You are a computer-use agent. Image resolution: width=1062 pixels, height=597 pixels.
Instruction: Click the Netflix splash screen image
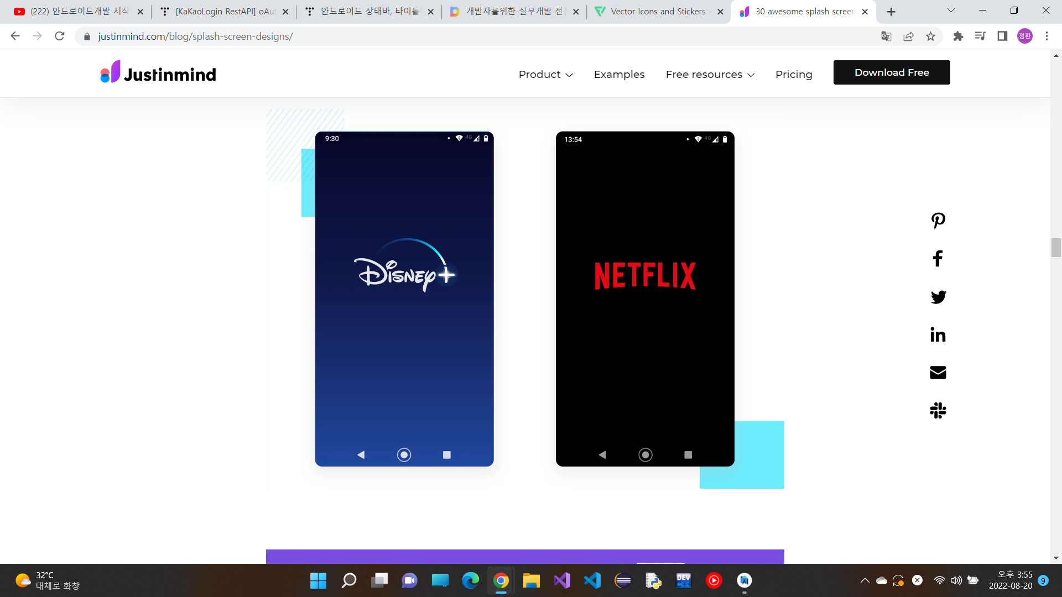(x=644, y=298)
